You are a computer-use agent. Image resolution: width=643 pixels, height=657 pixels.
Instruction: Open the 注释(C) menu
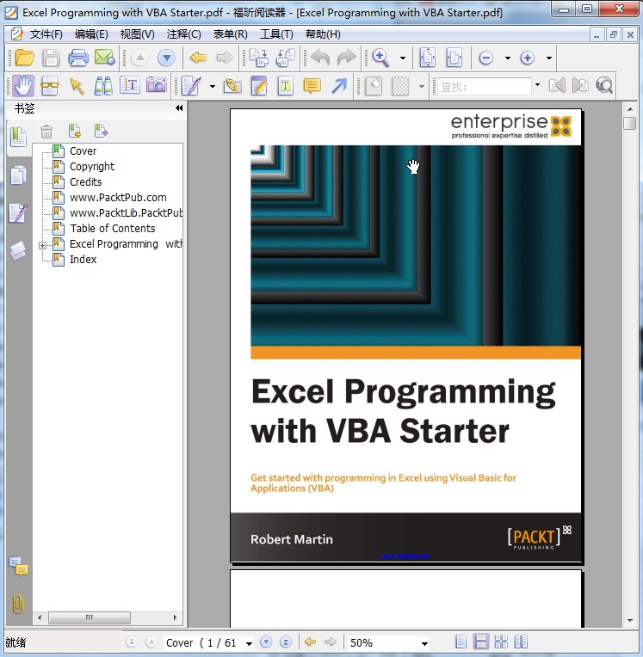(183, 34)
